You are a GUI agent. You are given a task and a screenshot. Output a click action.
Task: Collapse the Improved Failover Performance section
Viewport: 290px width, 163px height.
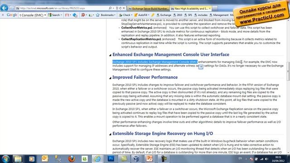click(x=110, y=78)
